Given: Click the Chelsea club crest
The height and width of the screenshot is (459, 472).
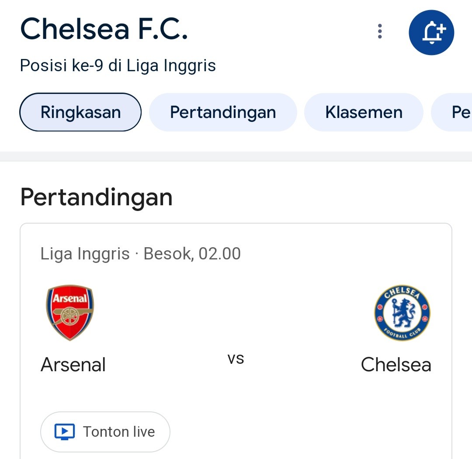Looking at the screenshot, I should [x=402, y=313].
